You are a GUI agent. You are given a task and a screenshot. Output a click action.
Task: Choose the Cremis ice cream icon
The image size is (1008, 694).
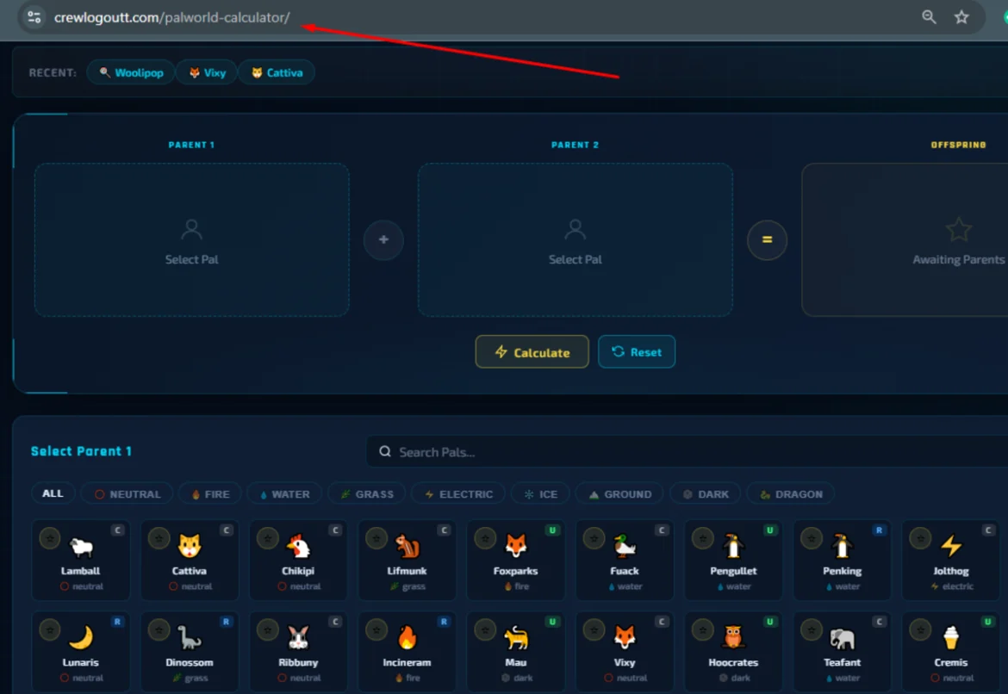tap(951, 638)
